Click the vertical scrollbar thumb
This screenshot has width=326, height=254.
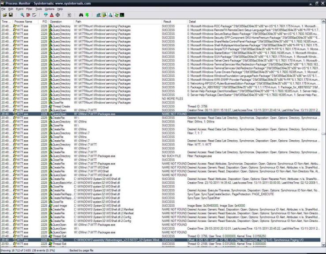point(323,134)
